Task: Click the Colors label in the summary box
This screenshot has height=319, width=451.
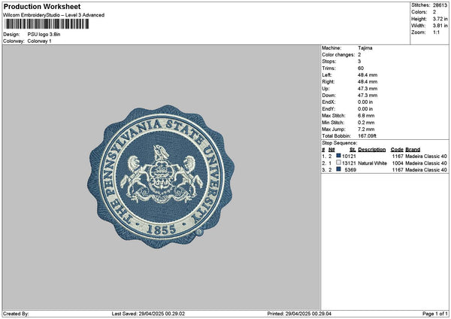Action: click(x=419, y=12)
